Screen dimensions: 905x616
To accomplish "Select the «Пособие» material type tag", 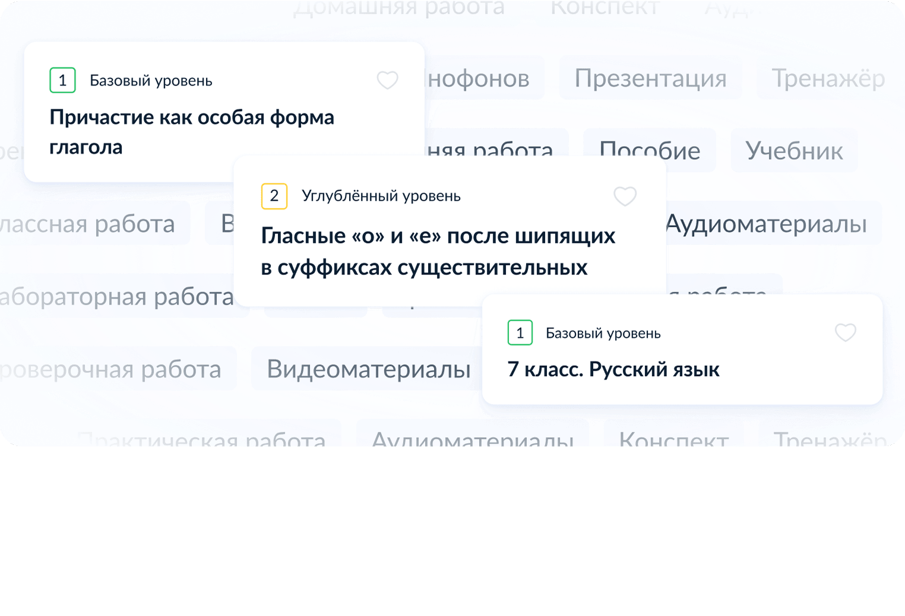I will point(650,150).
